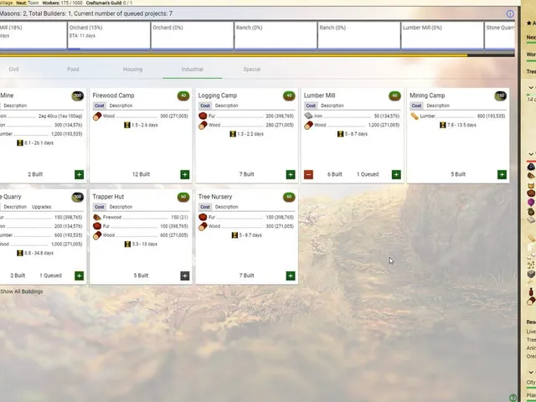Open the info icon in the queue header

[x=510, y=13]
